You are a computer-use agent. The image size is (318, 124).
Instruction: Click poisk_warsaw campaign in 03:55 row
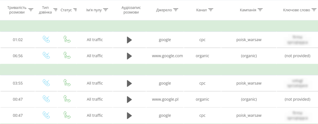click(x=249, y=83)
